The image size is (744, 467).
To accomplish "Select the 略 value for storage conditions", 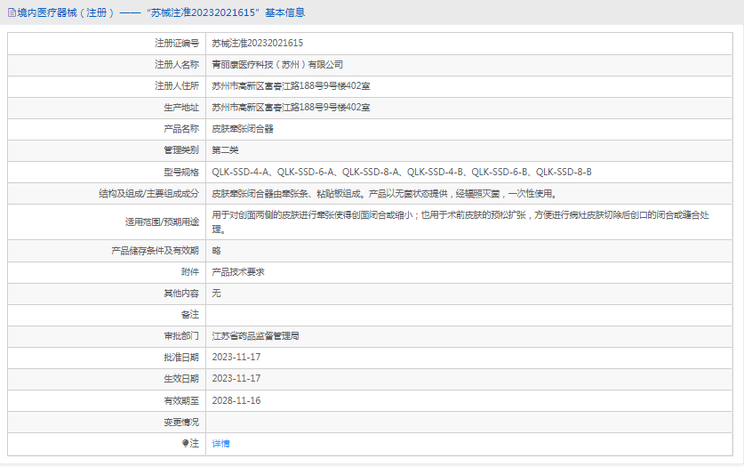I will 216,251.
